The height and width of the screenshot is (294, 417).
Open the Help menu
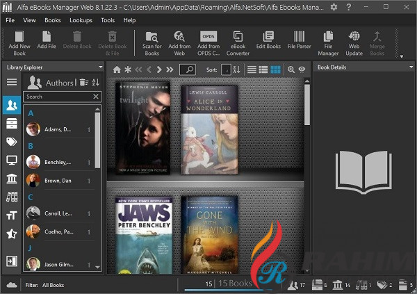point(129,20)
